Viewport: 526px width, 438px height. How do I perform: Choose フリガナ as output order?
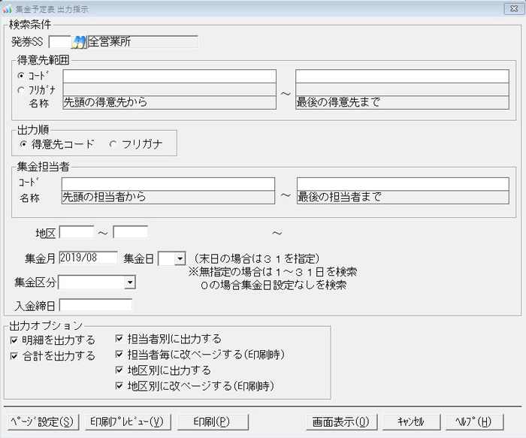coord(113,143)
